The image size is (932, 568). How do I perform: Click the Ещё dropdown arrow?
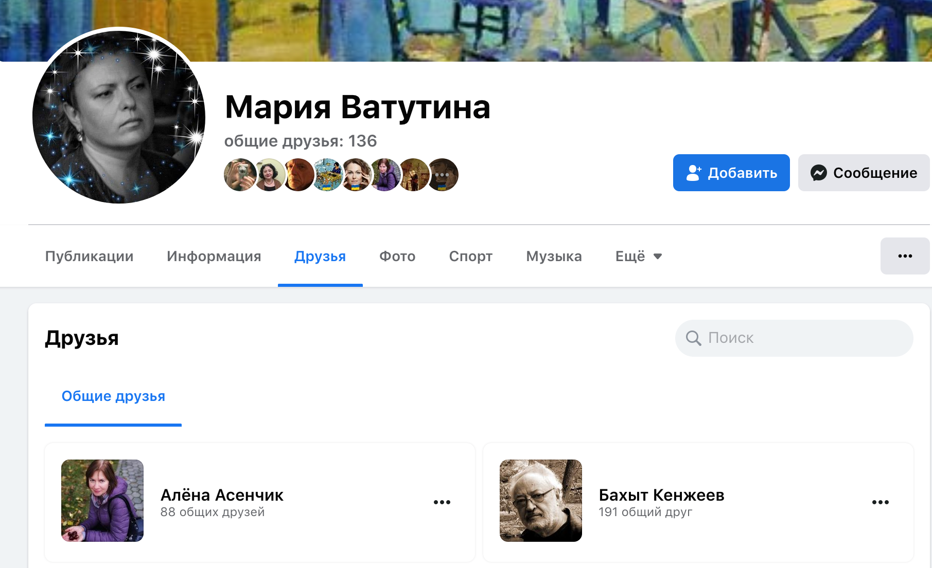658,256
